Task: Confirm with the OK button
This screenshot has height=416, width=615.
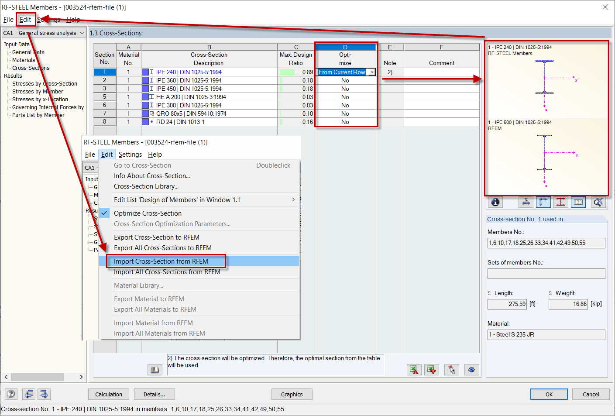Action: 549,394
